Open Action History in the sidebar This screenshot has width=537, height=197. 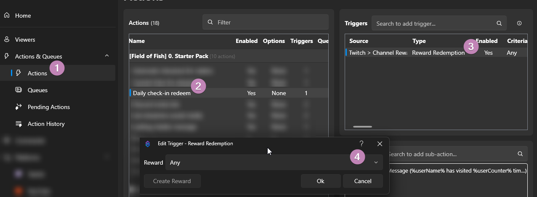(46, 124)
